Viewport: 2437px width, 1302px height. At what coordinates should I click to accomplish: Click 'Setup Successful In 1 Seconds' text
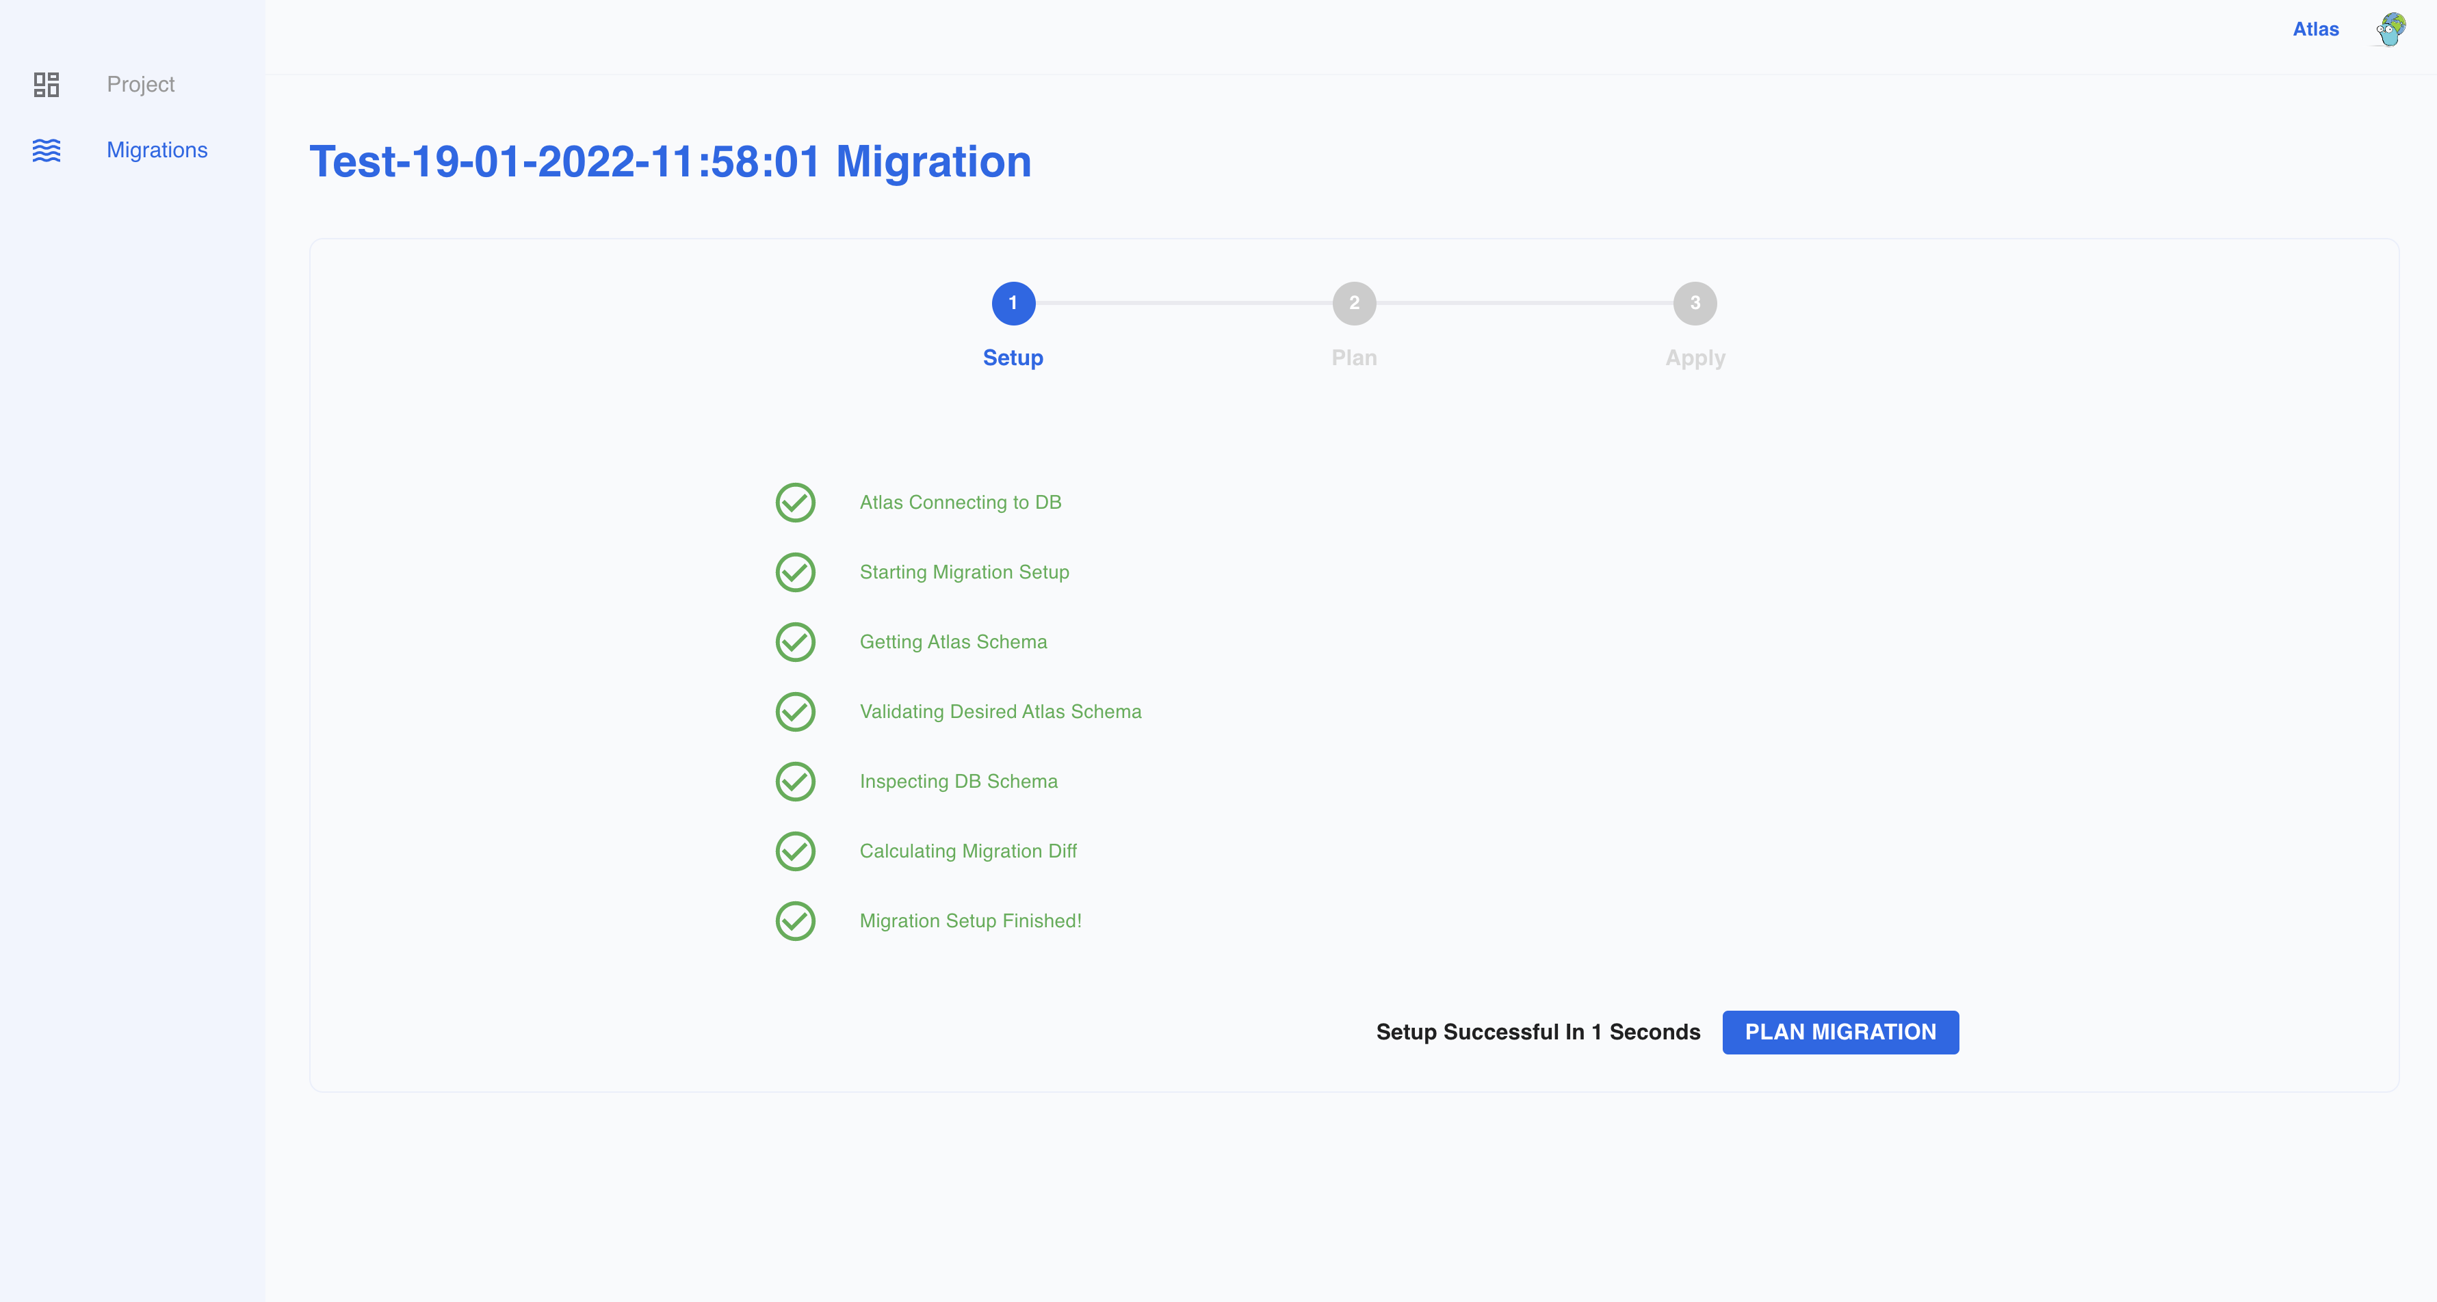tap(1537, 1032)
